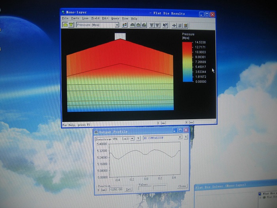
Task: Click the legend value 9.08361
Action: [200, 57]
